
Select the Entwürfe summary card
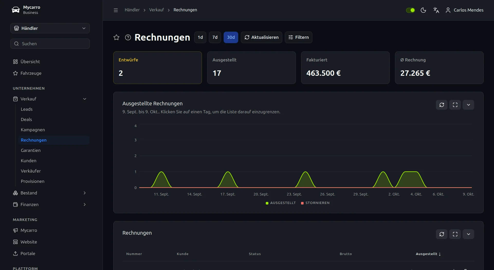[x=158, y=68]
